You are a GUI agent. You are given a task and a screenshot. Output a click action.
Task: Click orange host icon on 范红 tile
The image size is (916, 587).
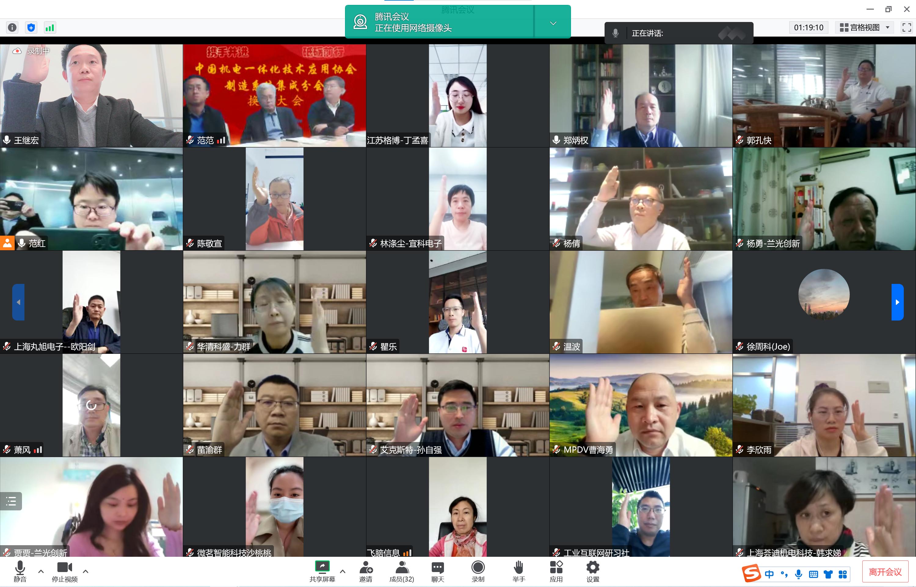(7, 243)
